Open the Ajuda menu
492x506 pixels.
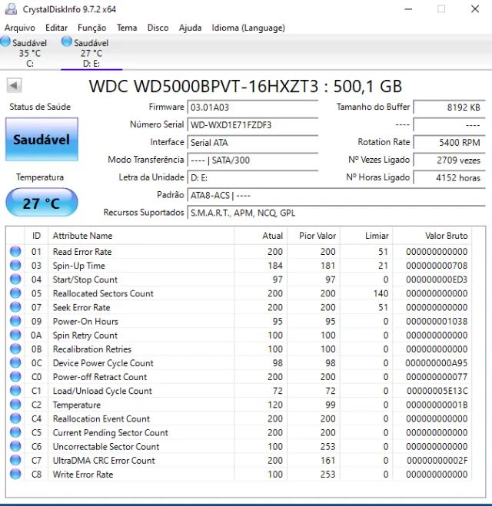(190, 28)
